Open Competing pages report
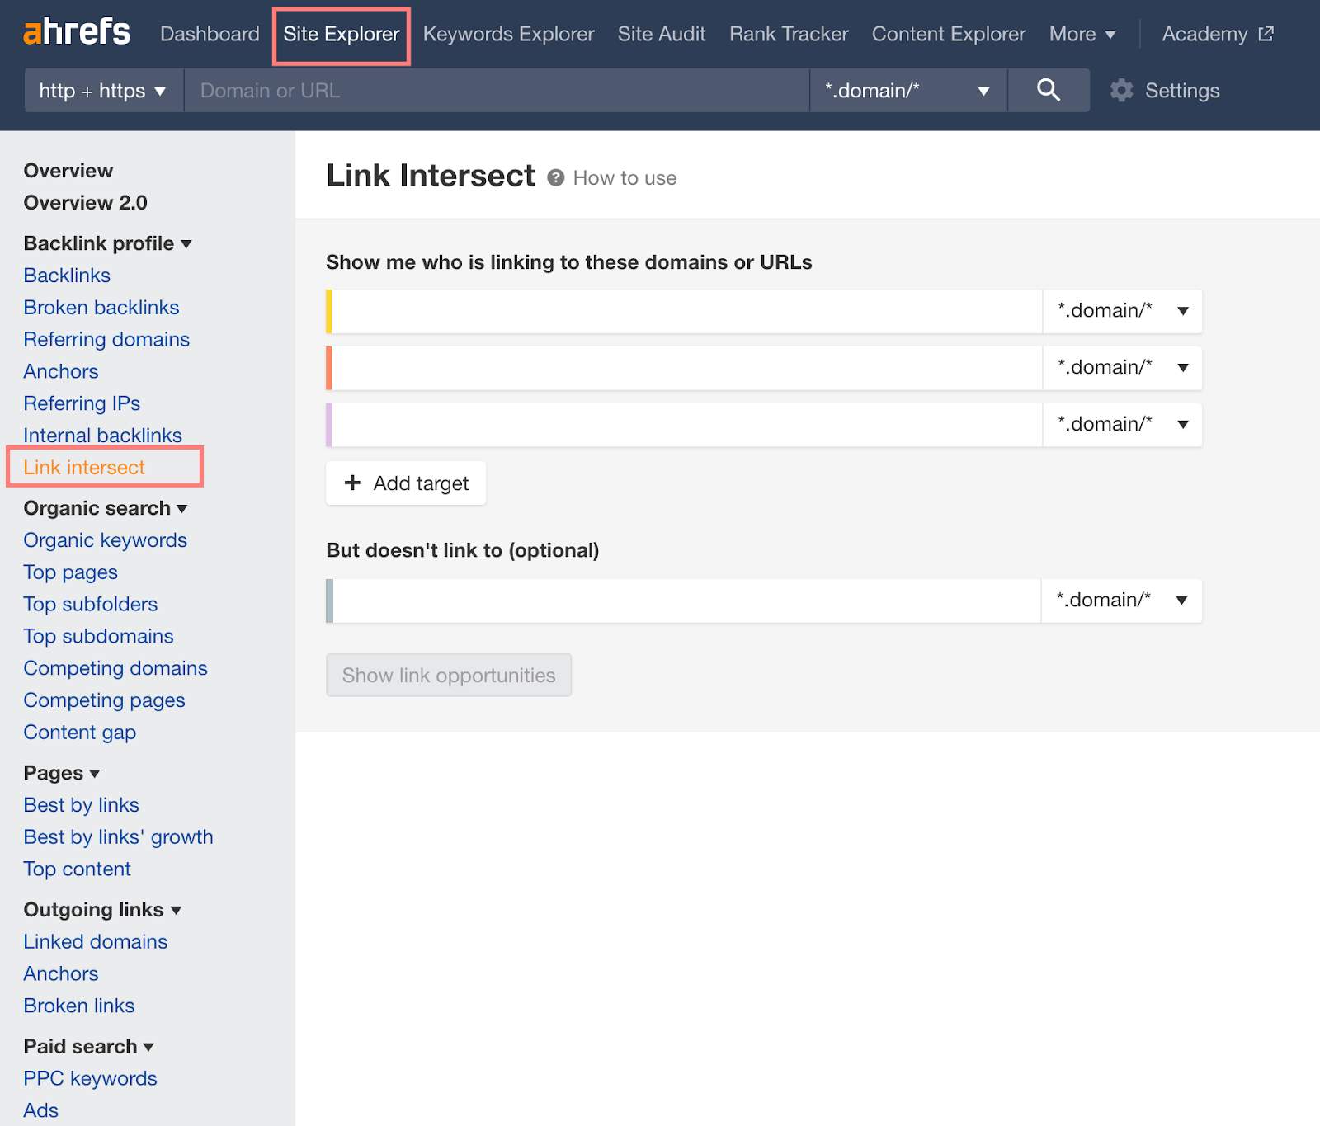This screenshot has height=1126, width=1320. pyautogui.click(x=104, y=701)
